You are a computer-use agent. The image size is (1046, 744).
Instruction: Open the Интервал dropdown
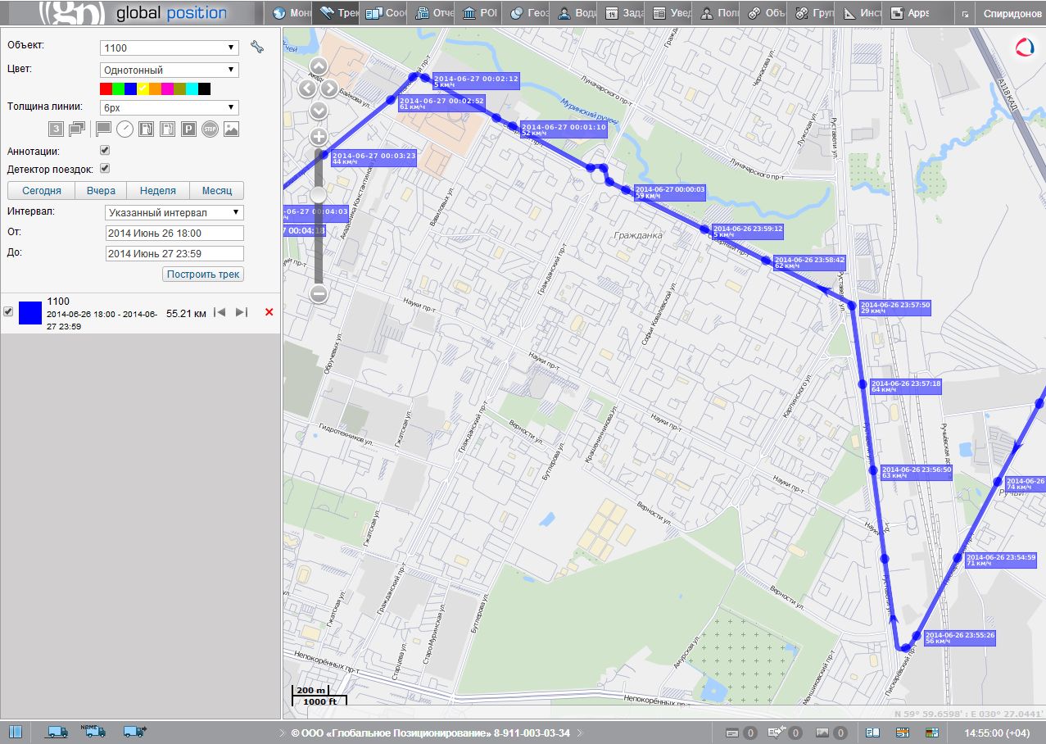(x=175, y=213)
